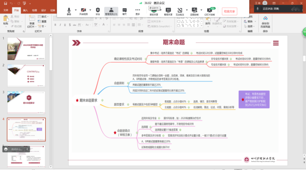
Task: Click the 结束共享 button
Action: pos(230,11)
